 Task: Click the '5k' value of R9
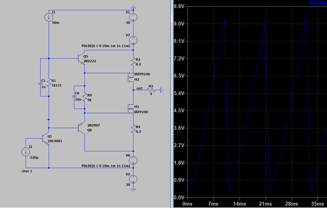click(x=89, y=100)
